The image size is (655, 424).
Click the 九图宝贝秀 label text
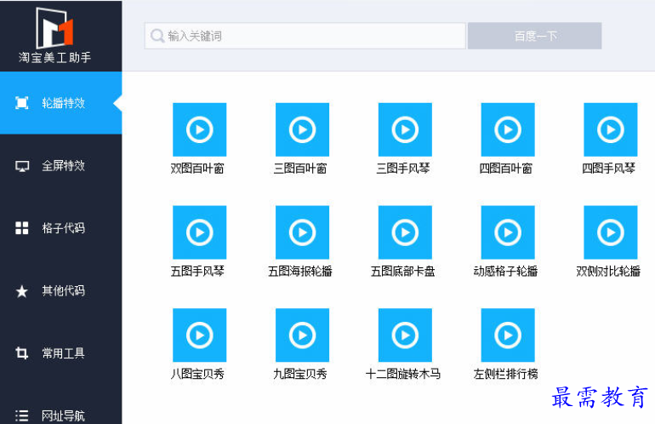(300, 374)
